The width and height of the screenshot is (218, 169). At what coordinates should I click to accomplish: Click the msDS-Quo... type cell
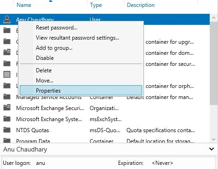tap(105, 130)
